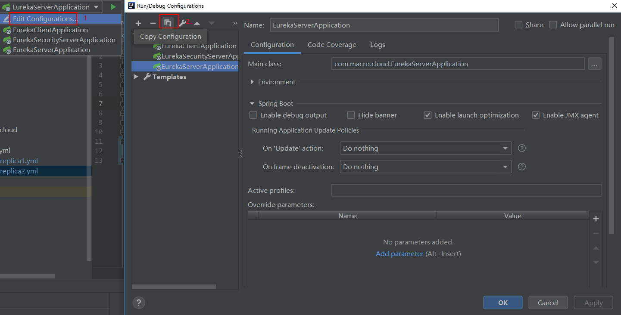Image resolution: width=621 pixels, height=315 pixels.
Task: Click into the Active profiles field
Action: (466, 190)
